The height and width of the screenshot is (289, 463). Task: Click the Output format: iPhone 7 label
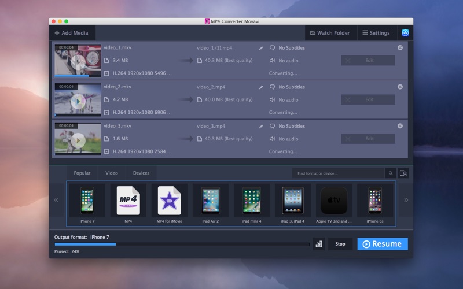[82, 237]
